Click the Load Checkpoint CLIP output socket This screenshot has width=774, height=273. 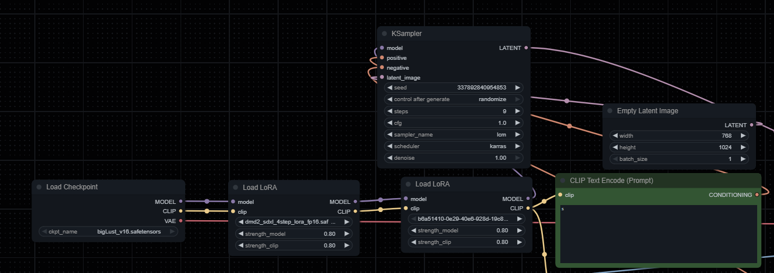(181, 211)
